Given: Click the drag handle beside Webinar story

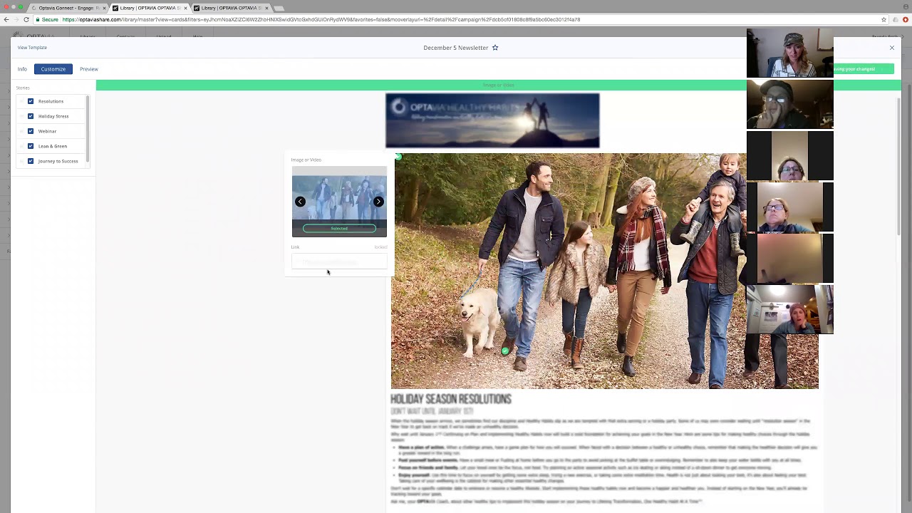Looking at the screenshot, I should click(x=21, y=131).
